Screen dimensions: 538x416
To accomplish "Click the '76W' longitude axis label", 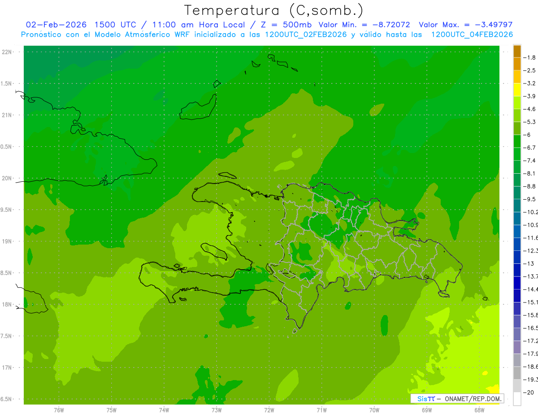I will (59, 410).
